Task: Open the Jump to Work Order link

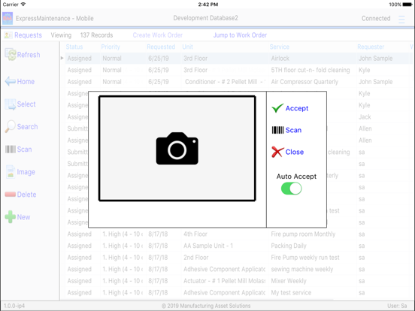Action: (240, 35)
